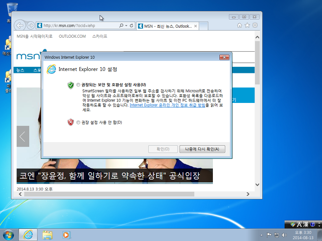Screen dimensions: 322x241
Task: Click the vertical scrollbar down arrow
Action: pos(257,184)
